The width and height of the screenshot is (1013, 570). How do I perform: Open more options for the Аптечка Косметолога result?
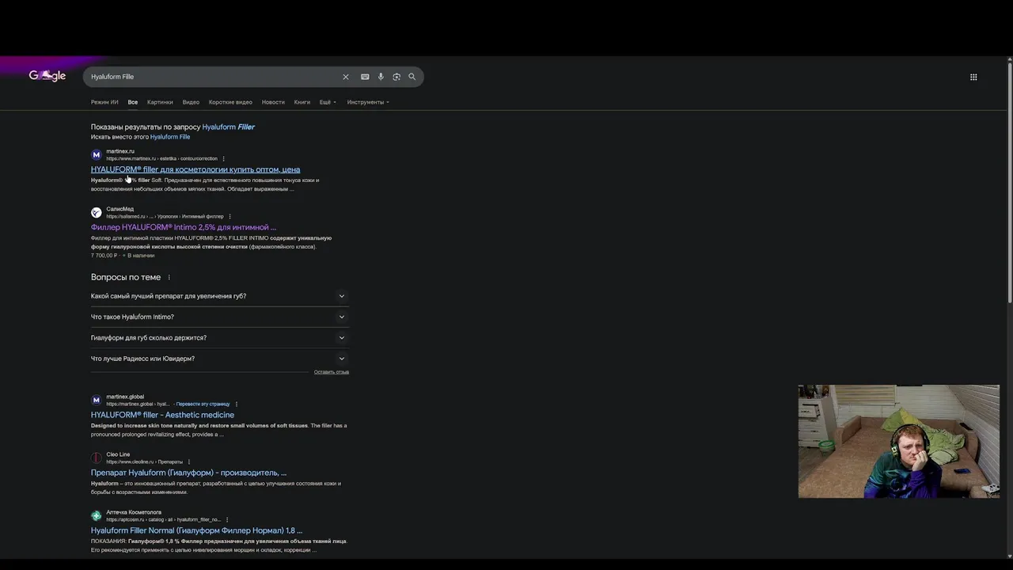227,519
